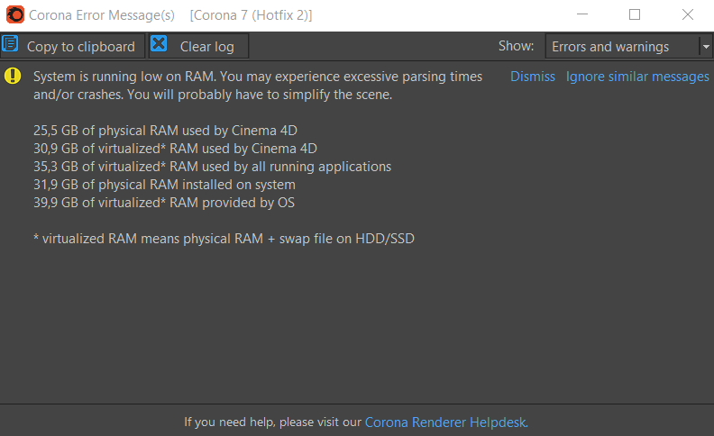Click the Corona logo in title bar
This screenshot has height=436, width=714.
(15, 14)
